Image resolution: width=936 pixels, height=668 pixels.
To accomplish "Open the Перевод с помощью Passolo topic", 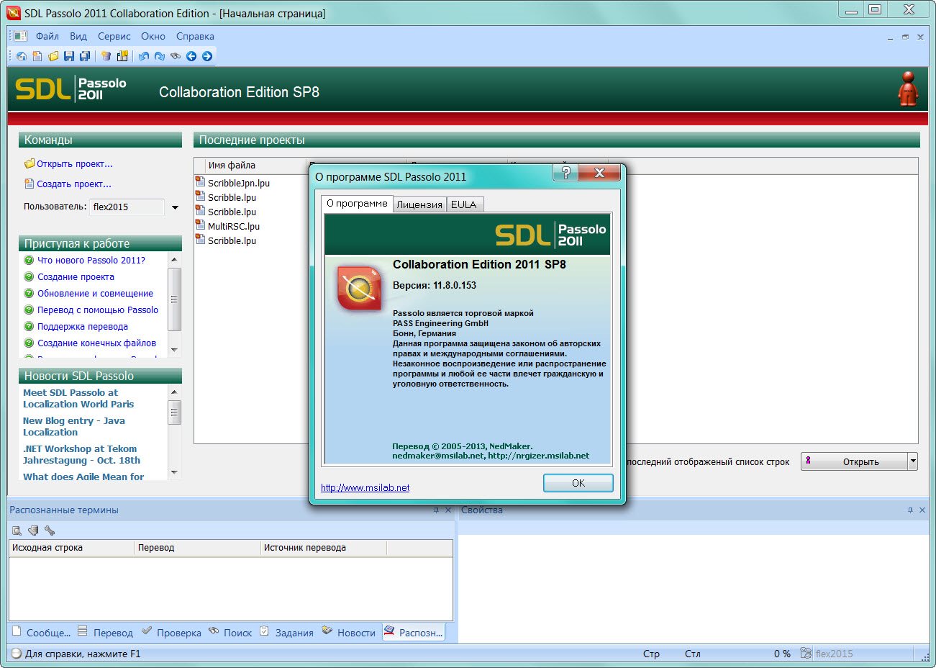I will pyautogui.click(x=98, y=310).
